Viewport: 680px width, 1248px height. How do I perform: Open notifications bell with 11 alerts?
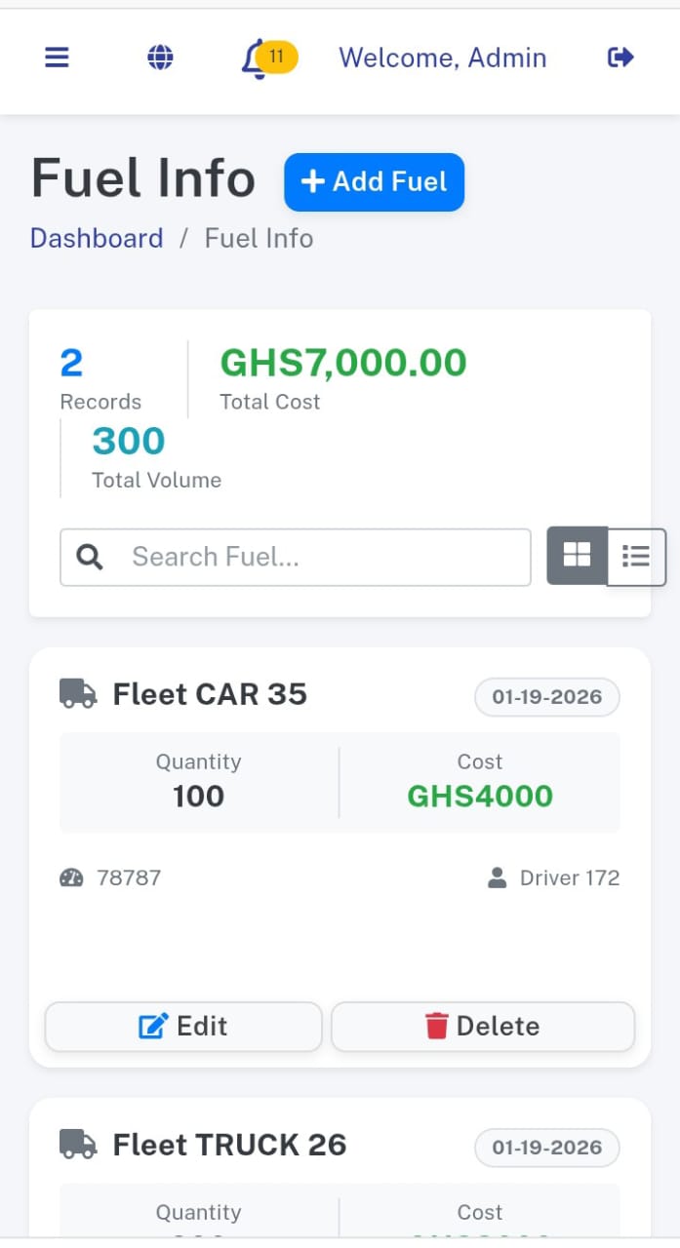(x=256, y=58)
